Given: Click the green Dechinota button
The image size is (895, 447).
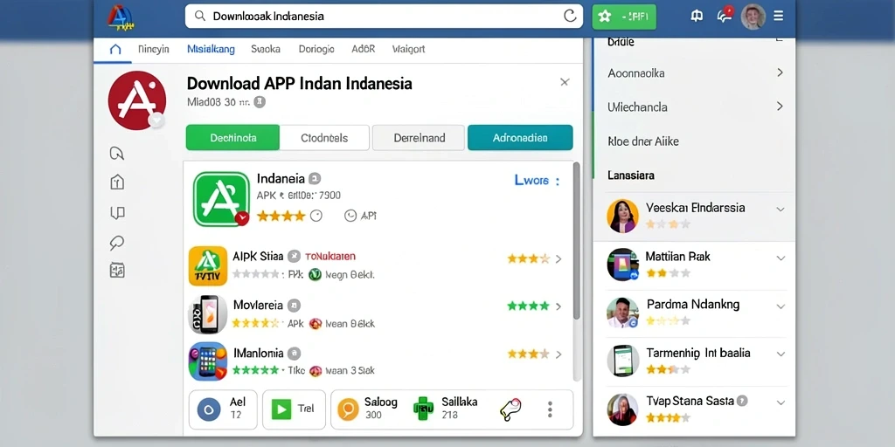Looking at the screenshot, I should point(232,137).
